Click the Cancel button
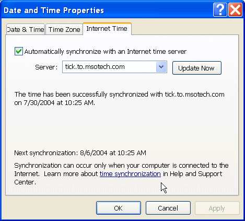 [168, 208]
